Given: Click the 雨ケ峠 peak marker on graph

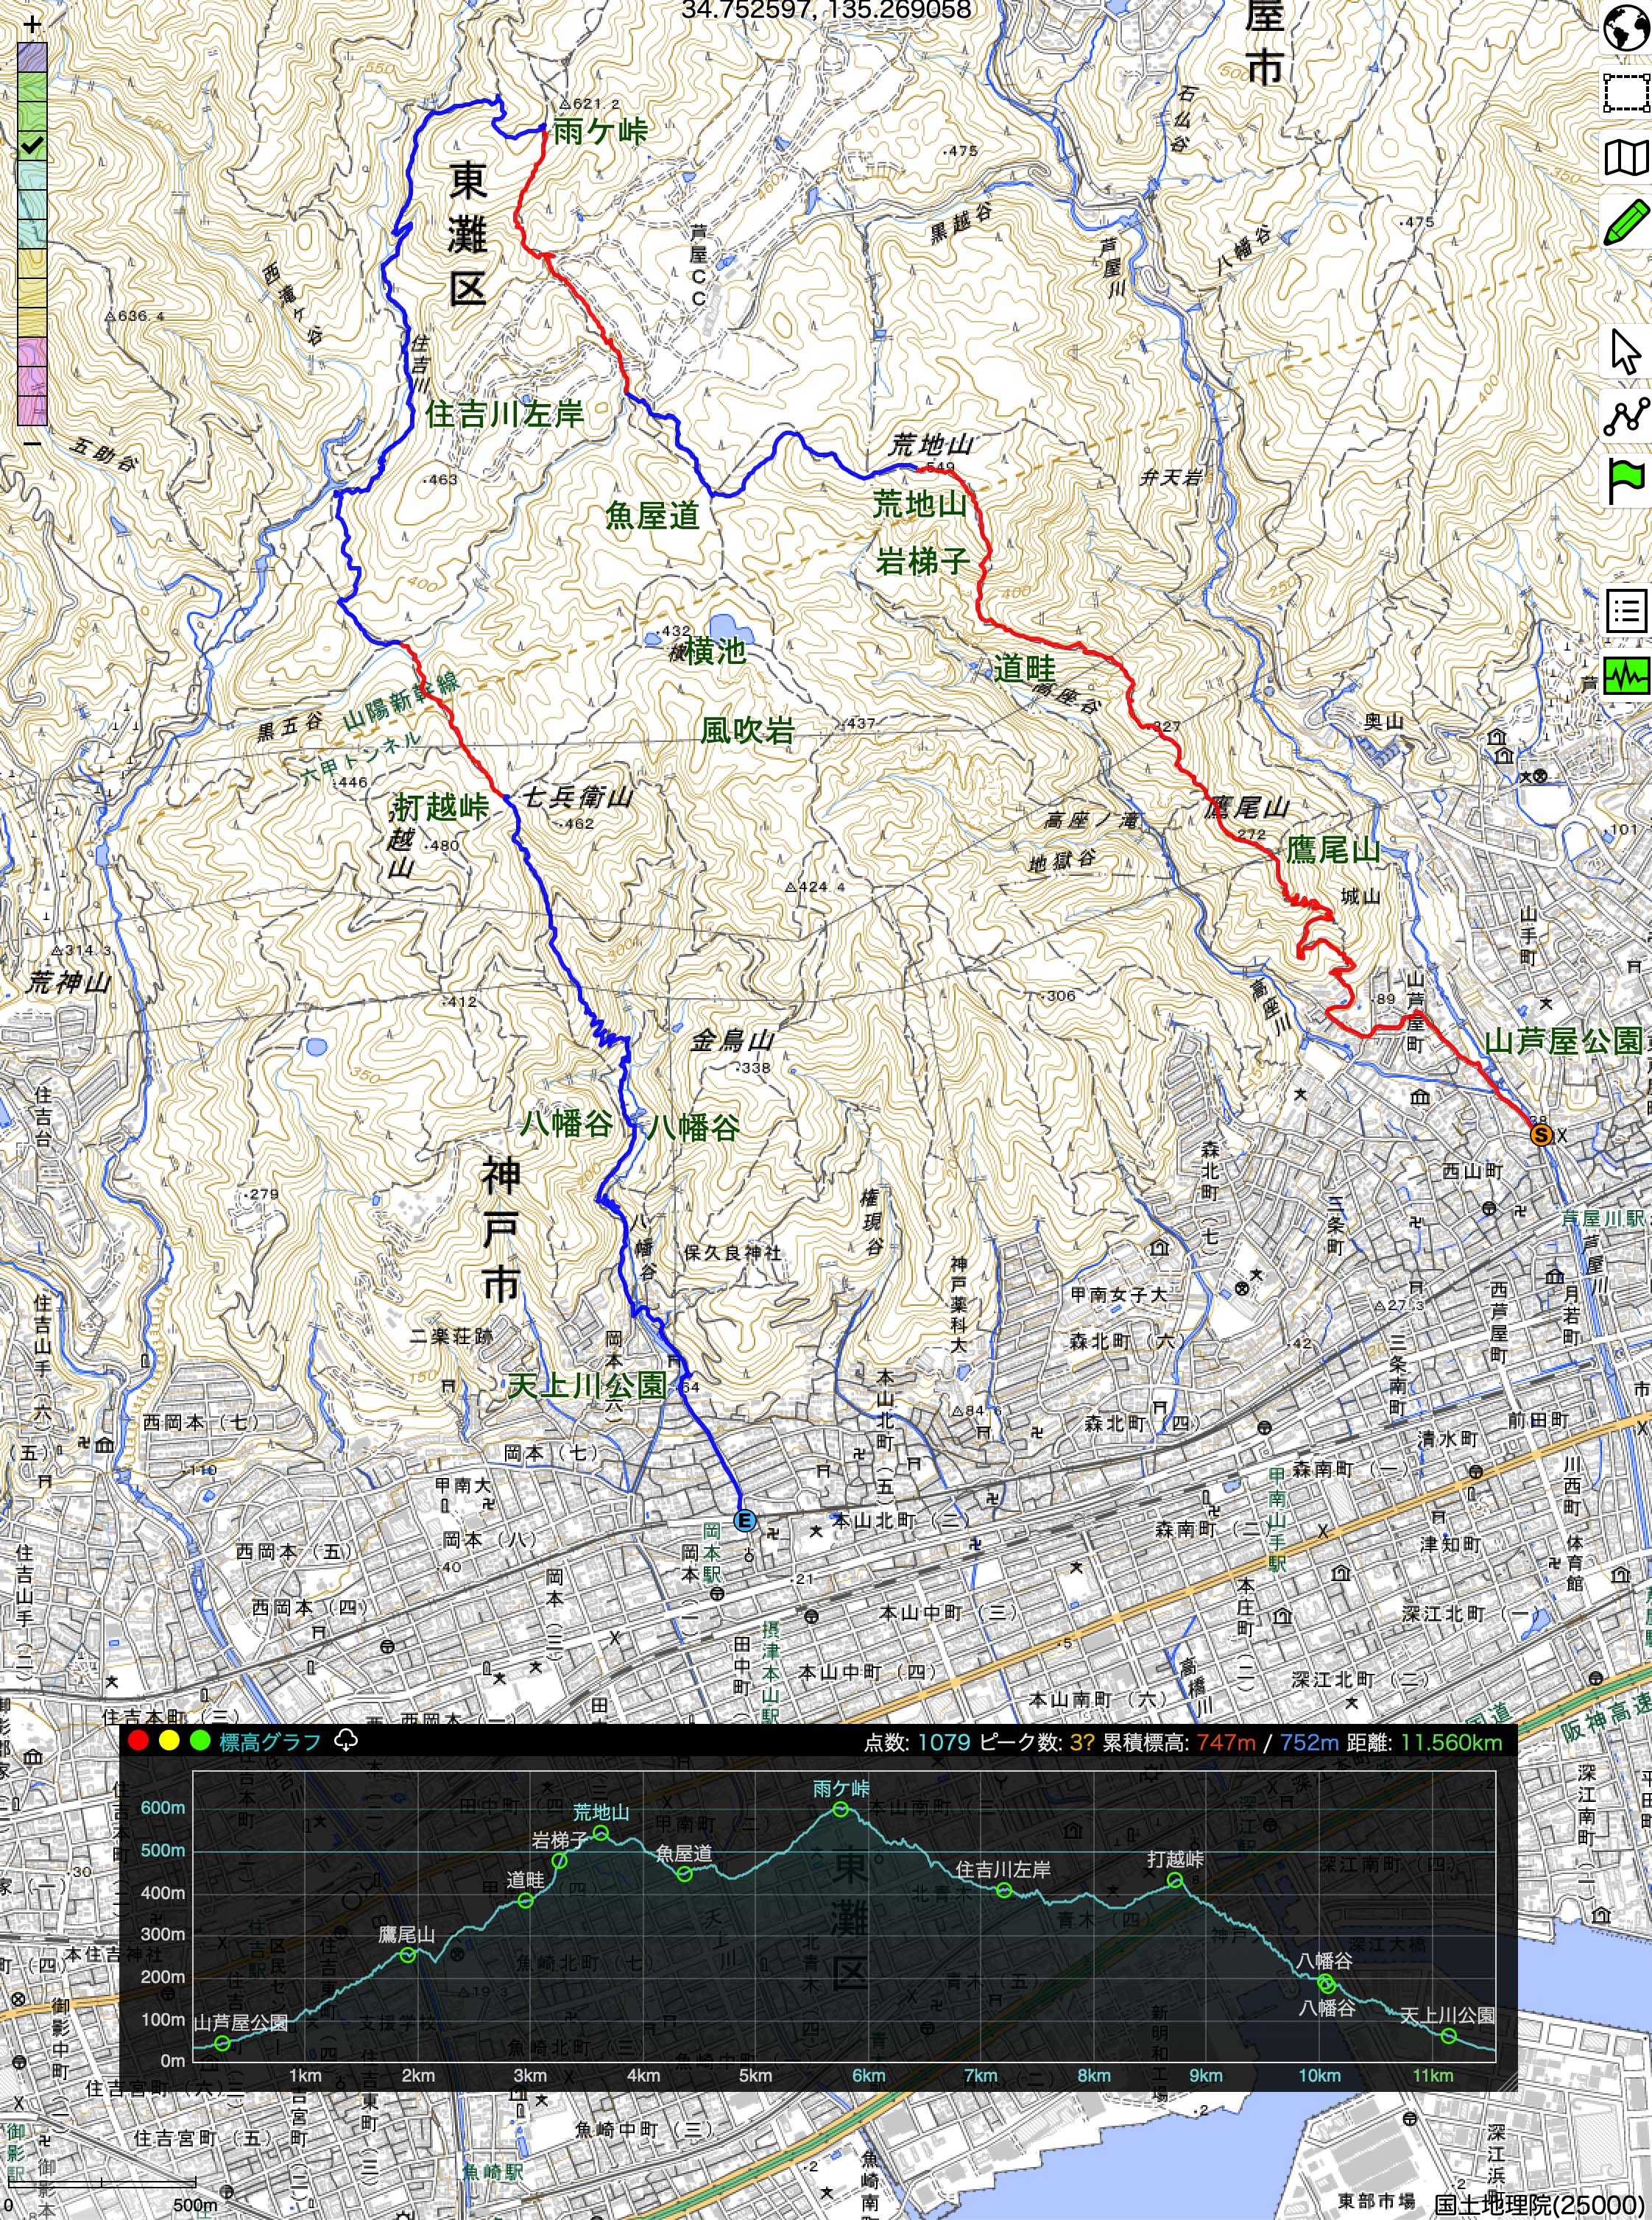Looking at the screenshot, I should point(841,1809).
